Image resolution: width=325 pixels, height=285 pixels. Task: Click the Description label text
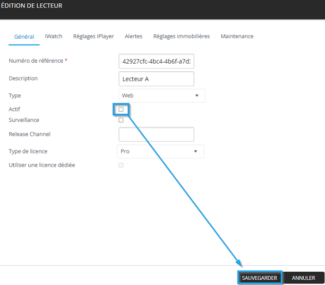23,78
